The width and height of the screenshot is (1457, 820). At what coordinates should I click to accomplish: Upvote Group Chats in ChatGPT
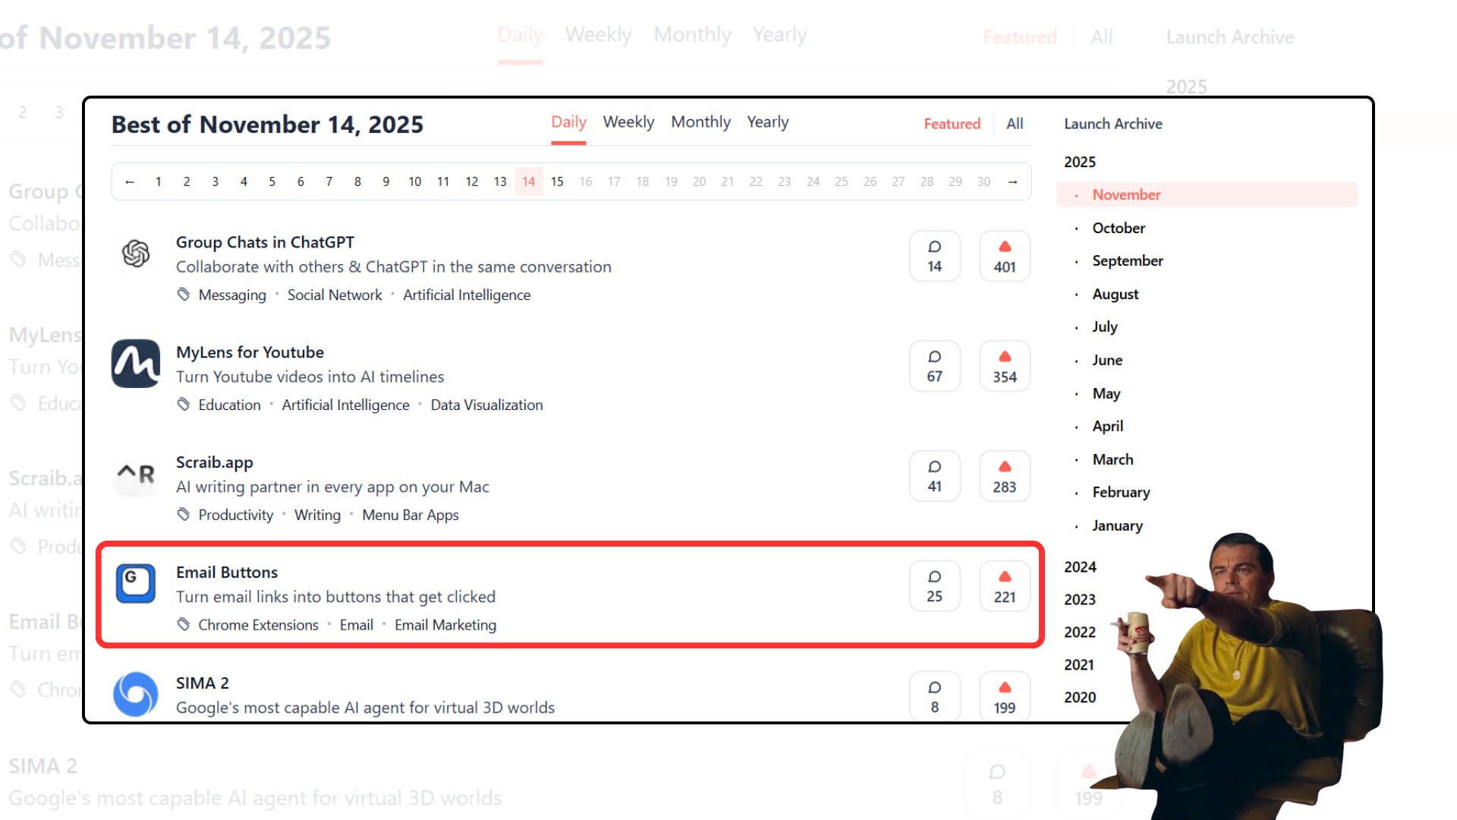tap(1004, 257)
